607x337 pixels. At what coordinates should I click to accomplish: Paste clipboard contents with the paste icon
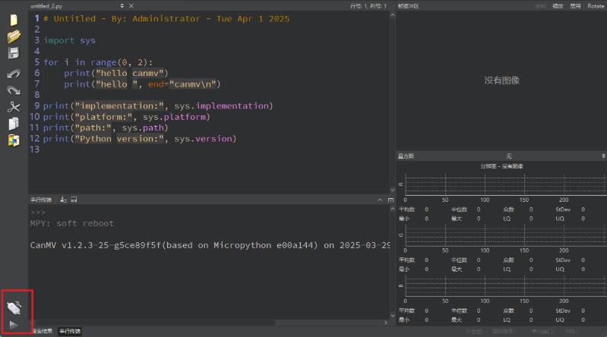click(x=14, y=140)
